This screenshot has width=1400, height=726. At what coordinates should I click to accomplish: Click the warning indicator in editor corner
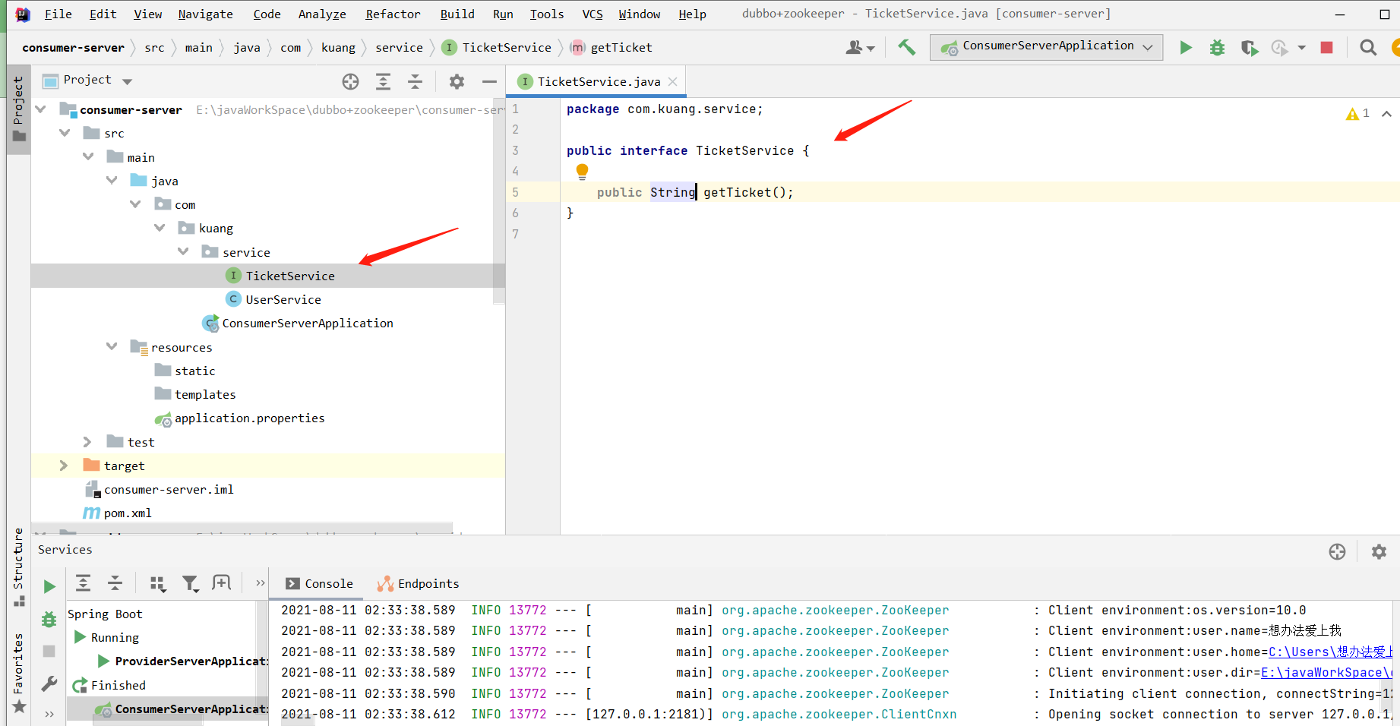pyautogui.click(x=1357, y=113)
